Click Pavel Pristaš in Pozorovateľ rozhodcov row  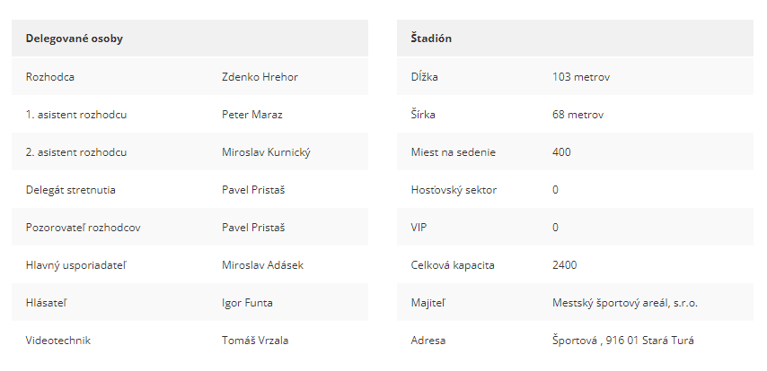point(253,228)
